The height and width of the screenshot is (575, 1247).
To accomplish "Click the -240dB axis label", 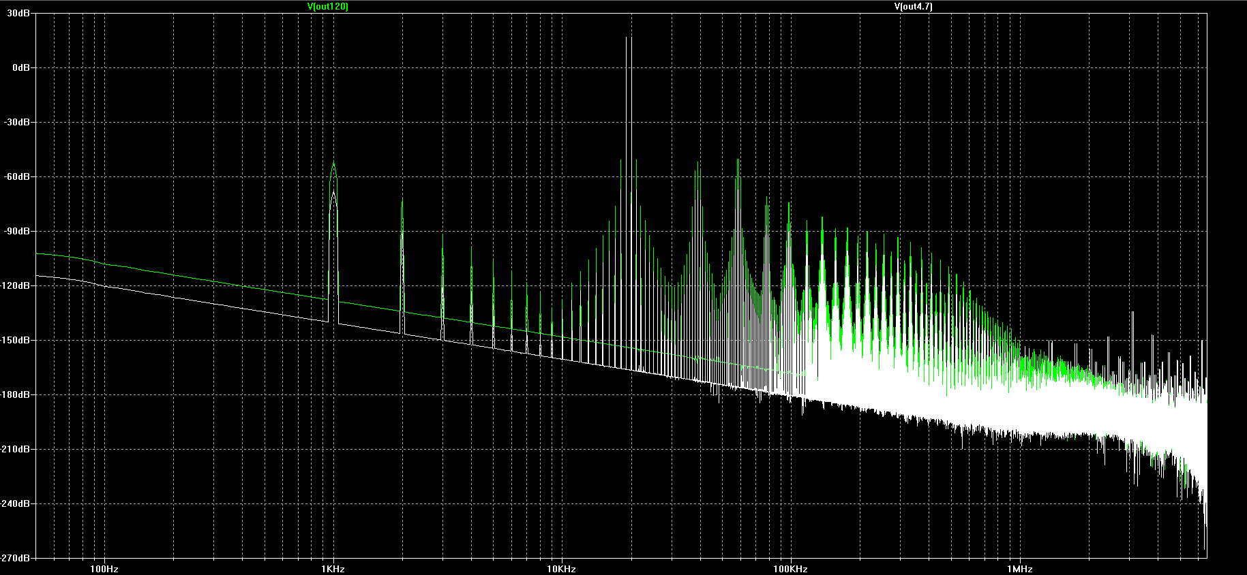I will point(16,504).
